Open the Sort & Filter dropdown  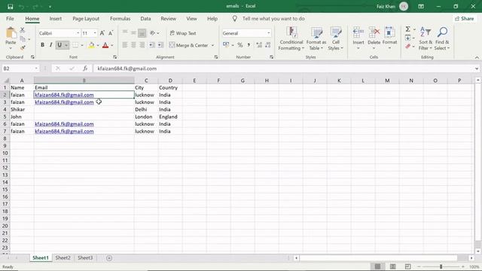[x=426, y=38]
